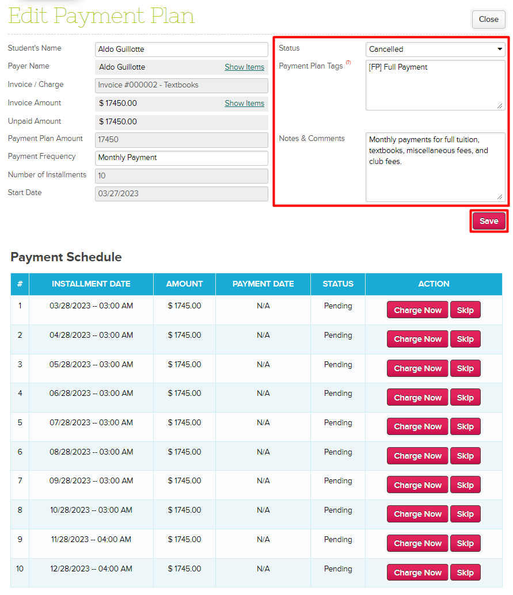Focus the Notes & Comments text area
The height and width of the screenshot is (595, 513).
click(435, 167)
